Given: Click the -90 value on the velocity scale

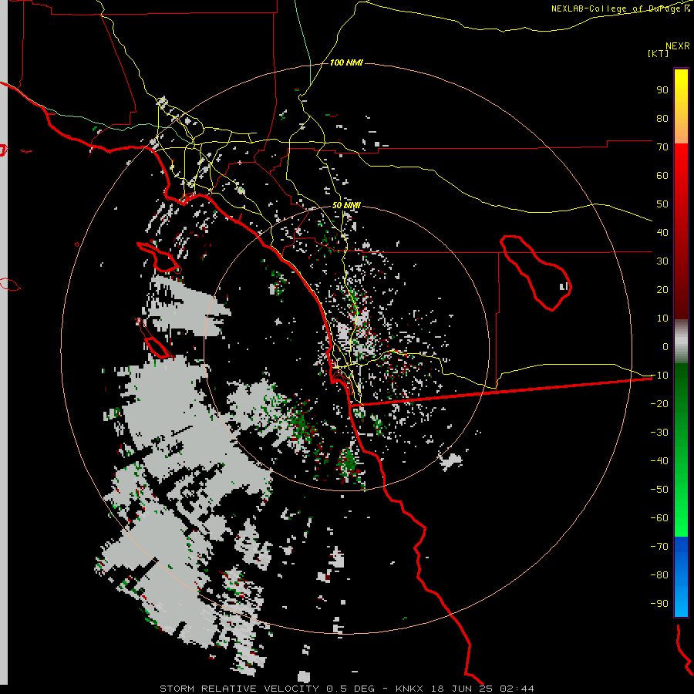Looking at the screenshot, I should click(x=659, y=604).
